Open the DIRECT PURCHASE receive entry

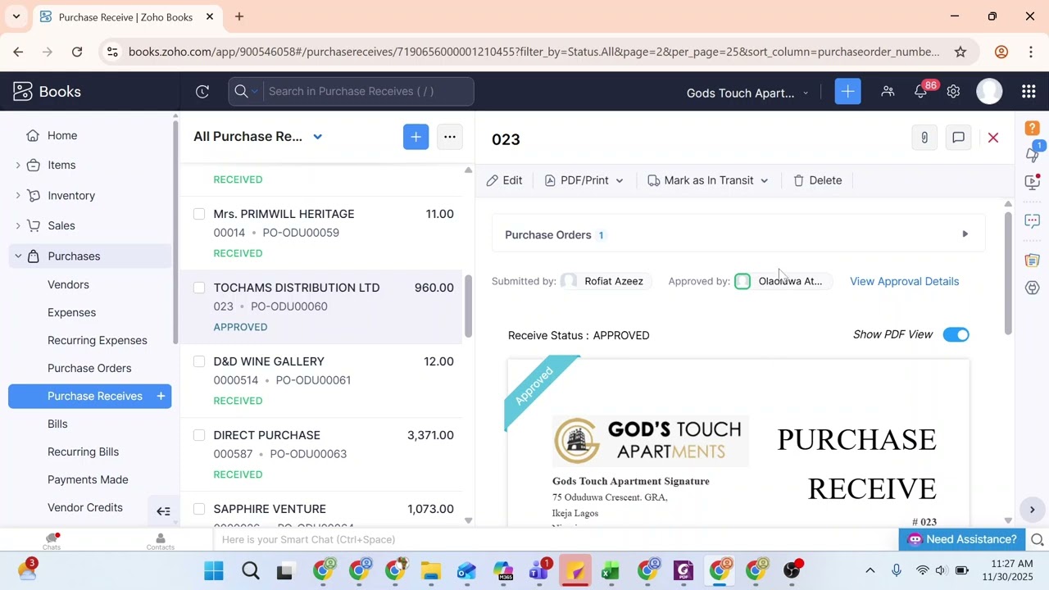pos(321,455)
